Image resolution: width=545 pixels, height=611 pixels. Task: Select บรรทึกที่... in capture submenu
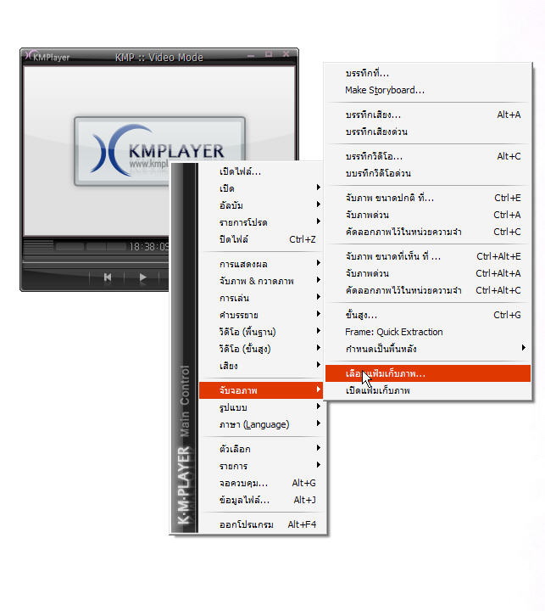click(x=427, y=73)
